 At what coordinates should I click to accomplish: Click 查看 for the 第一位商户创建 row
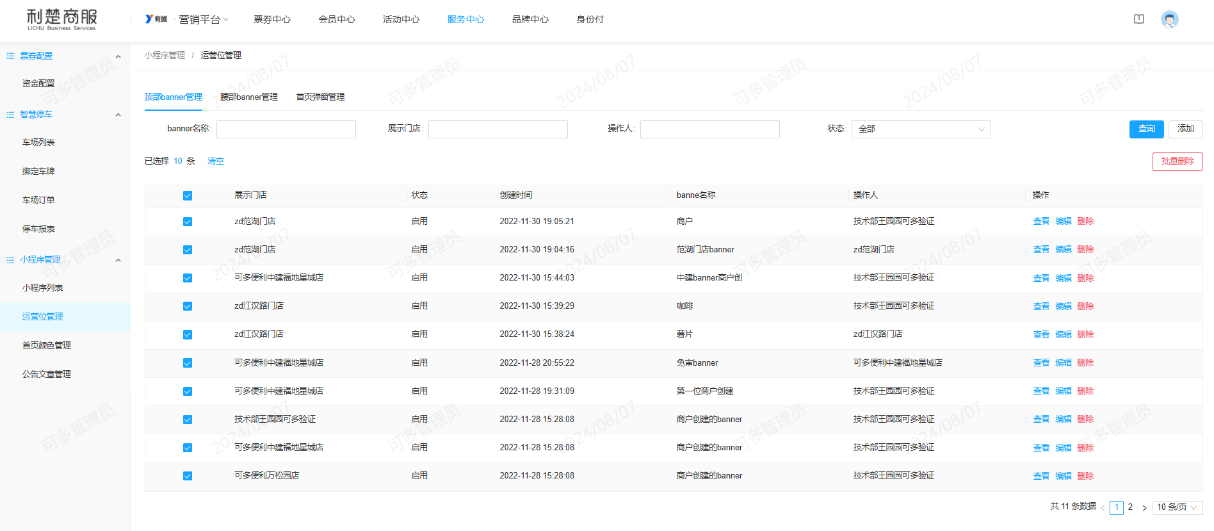[1041, 391]
